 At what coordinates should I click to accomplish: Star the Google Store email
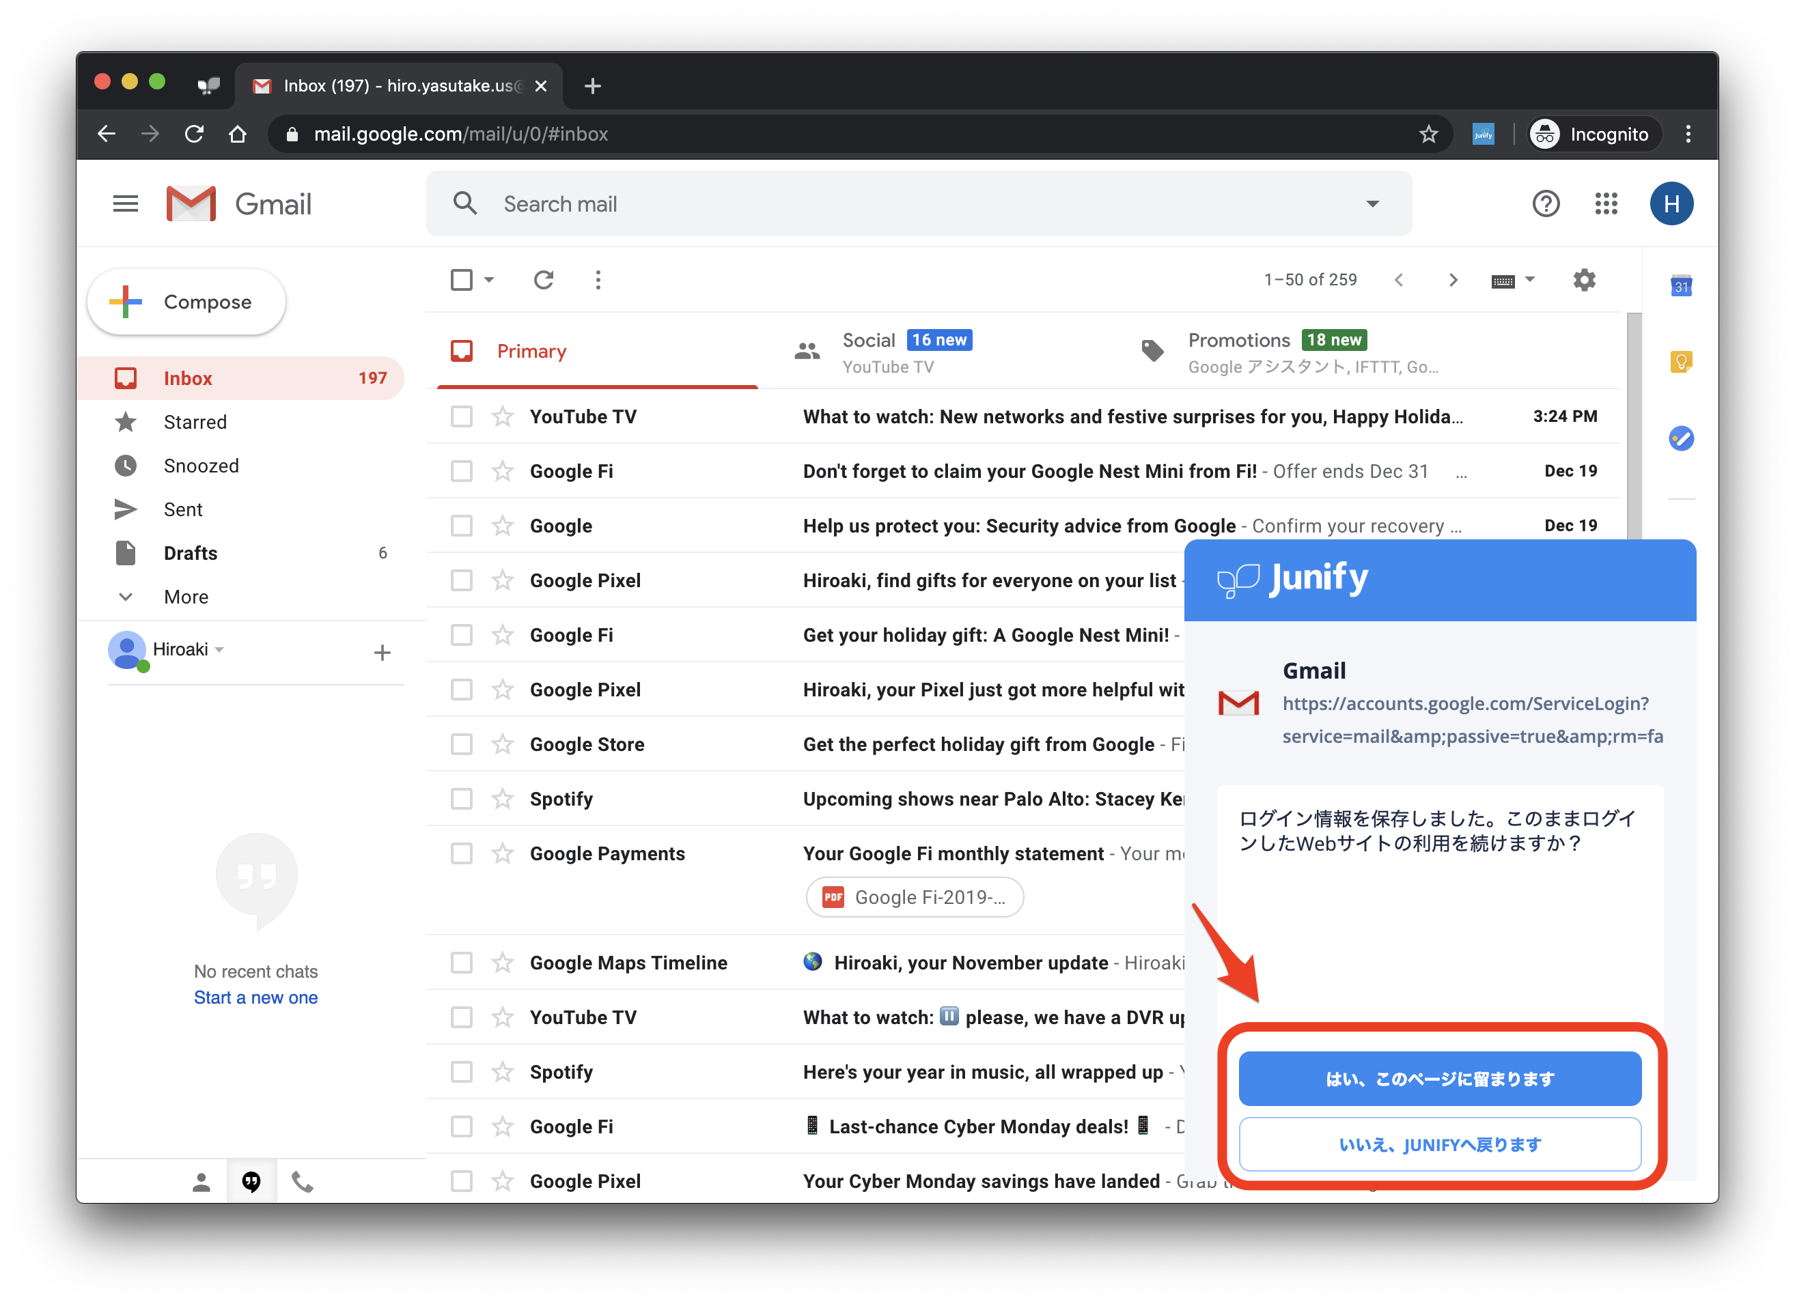(x=503, y=745)
